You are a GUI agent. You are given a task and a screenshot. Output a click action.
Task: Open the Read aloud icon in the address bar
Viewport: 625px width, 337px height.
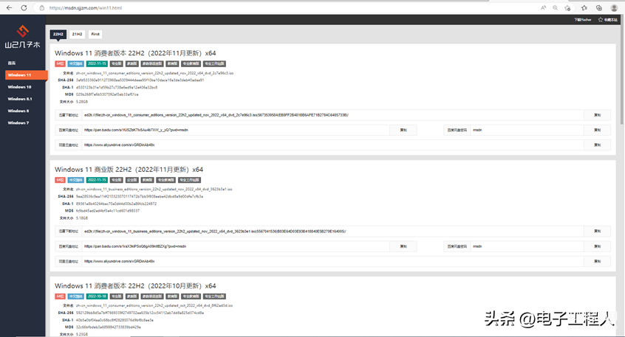(x=543, y=7)
